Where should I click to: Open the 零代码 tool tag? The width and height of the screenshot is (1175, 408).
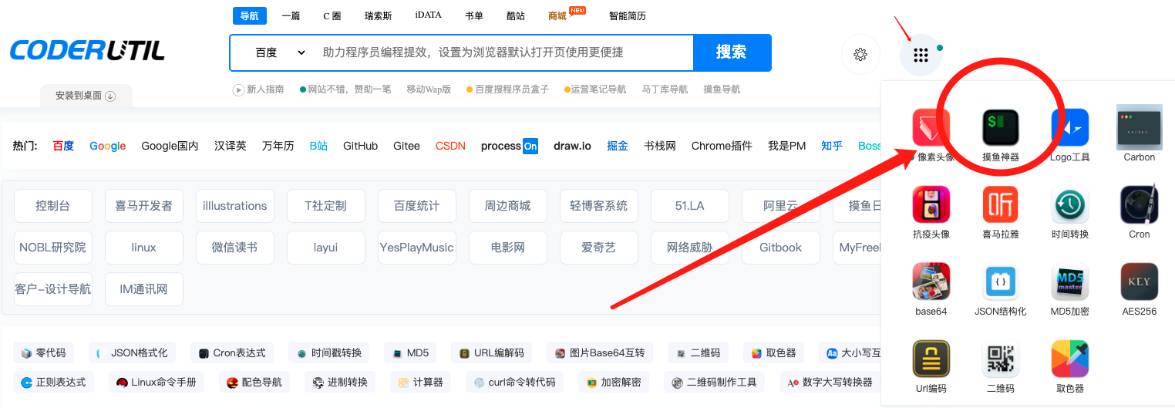click(x=45, y=352)
